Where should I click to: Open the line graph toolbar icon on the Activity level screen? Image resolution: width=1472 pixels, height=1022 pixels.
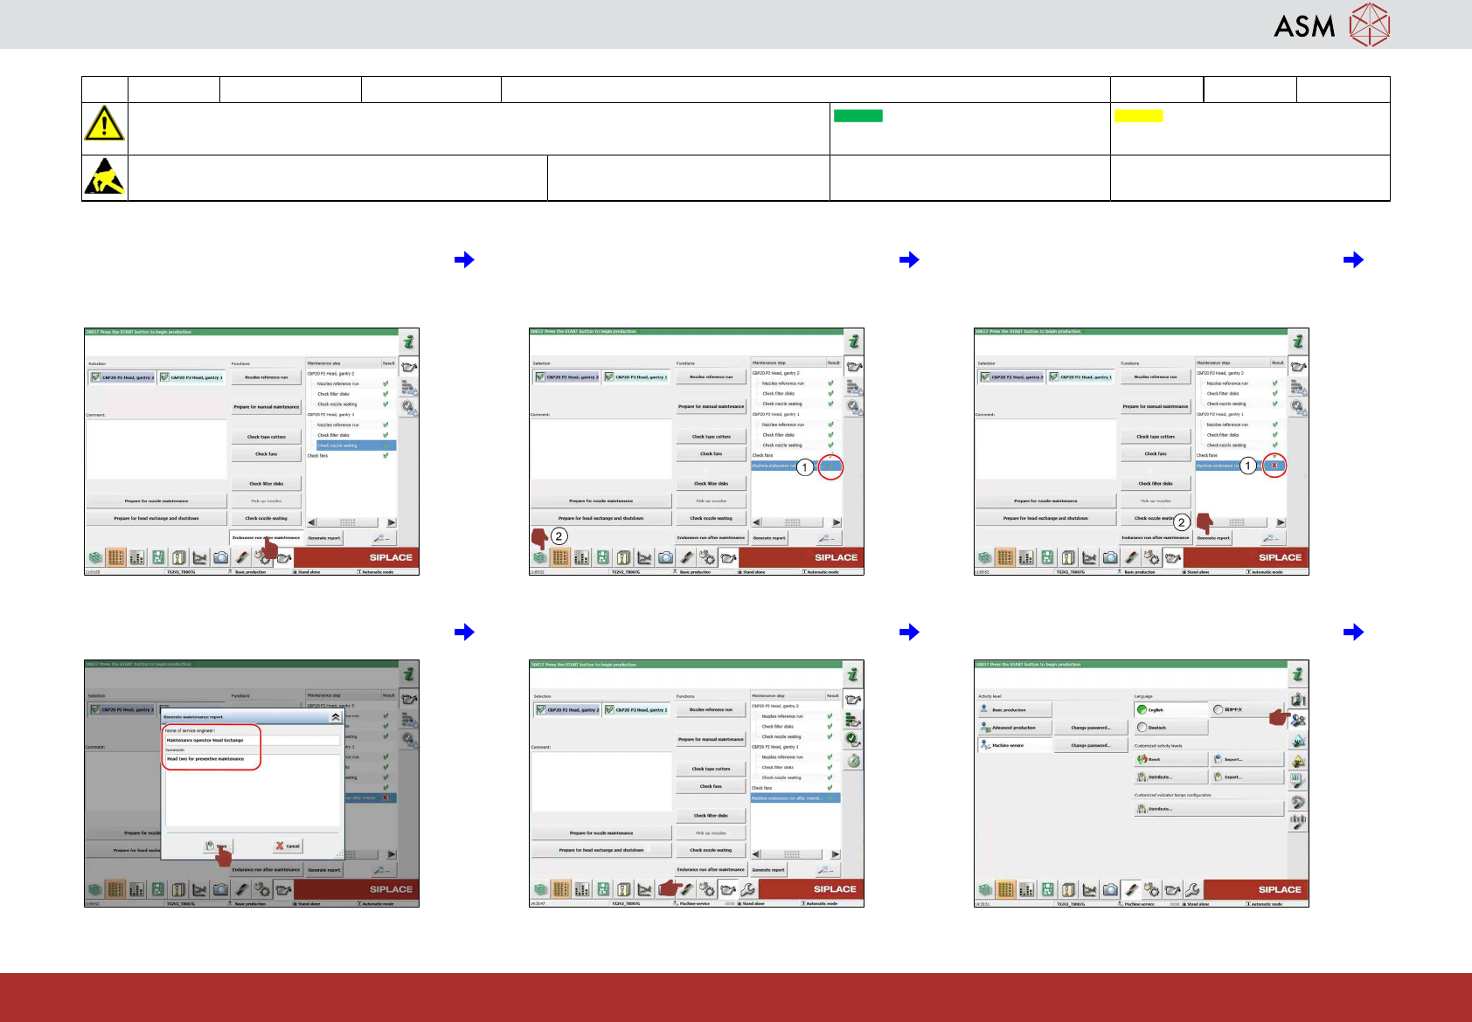tap(1090, 889)
